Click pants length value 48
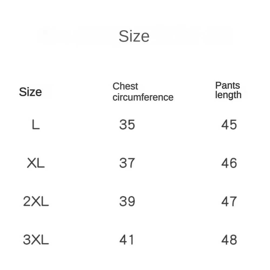This screenshot has height=270, width=270. pyautogui.click(x=229, y=240)
